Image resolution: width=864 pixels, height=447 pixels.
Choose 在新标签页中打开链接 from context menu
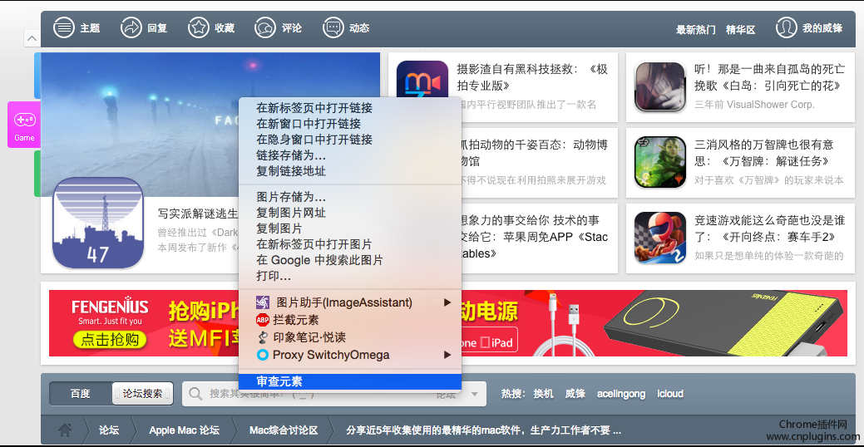(x=350, y=108)
